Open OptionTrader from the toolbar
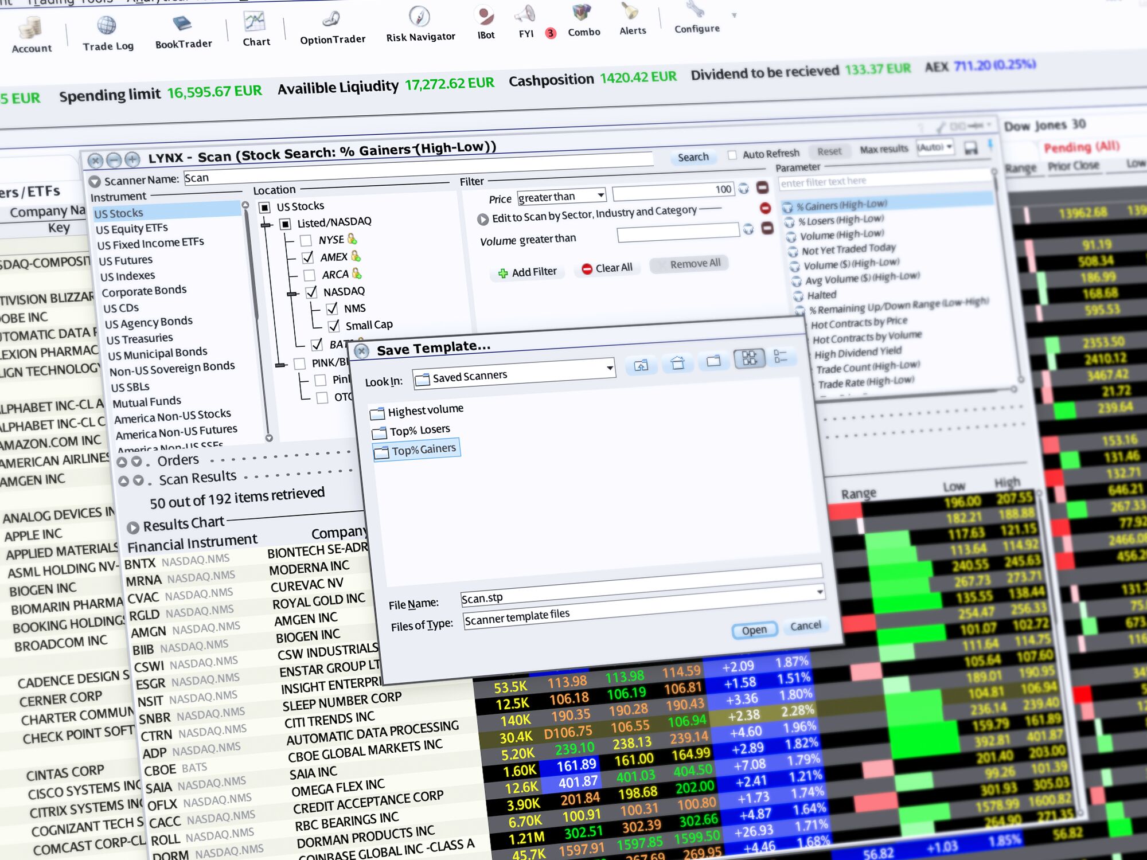 pos(332,27)
